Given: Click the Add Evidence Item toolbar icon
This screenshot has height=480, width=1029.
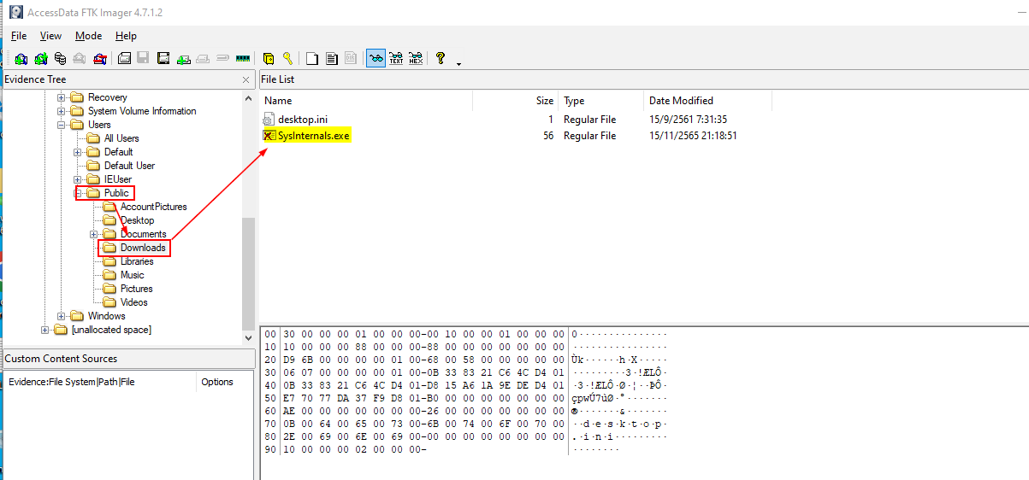Looking at the screenshot, I should point(20,59).
